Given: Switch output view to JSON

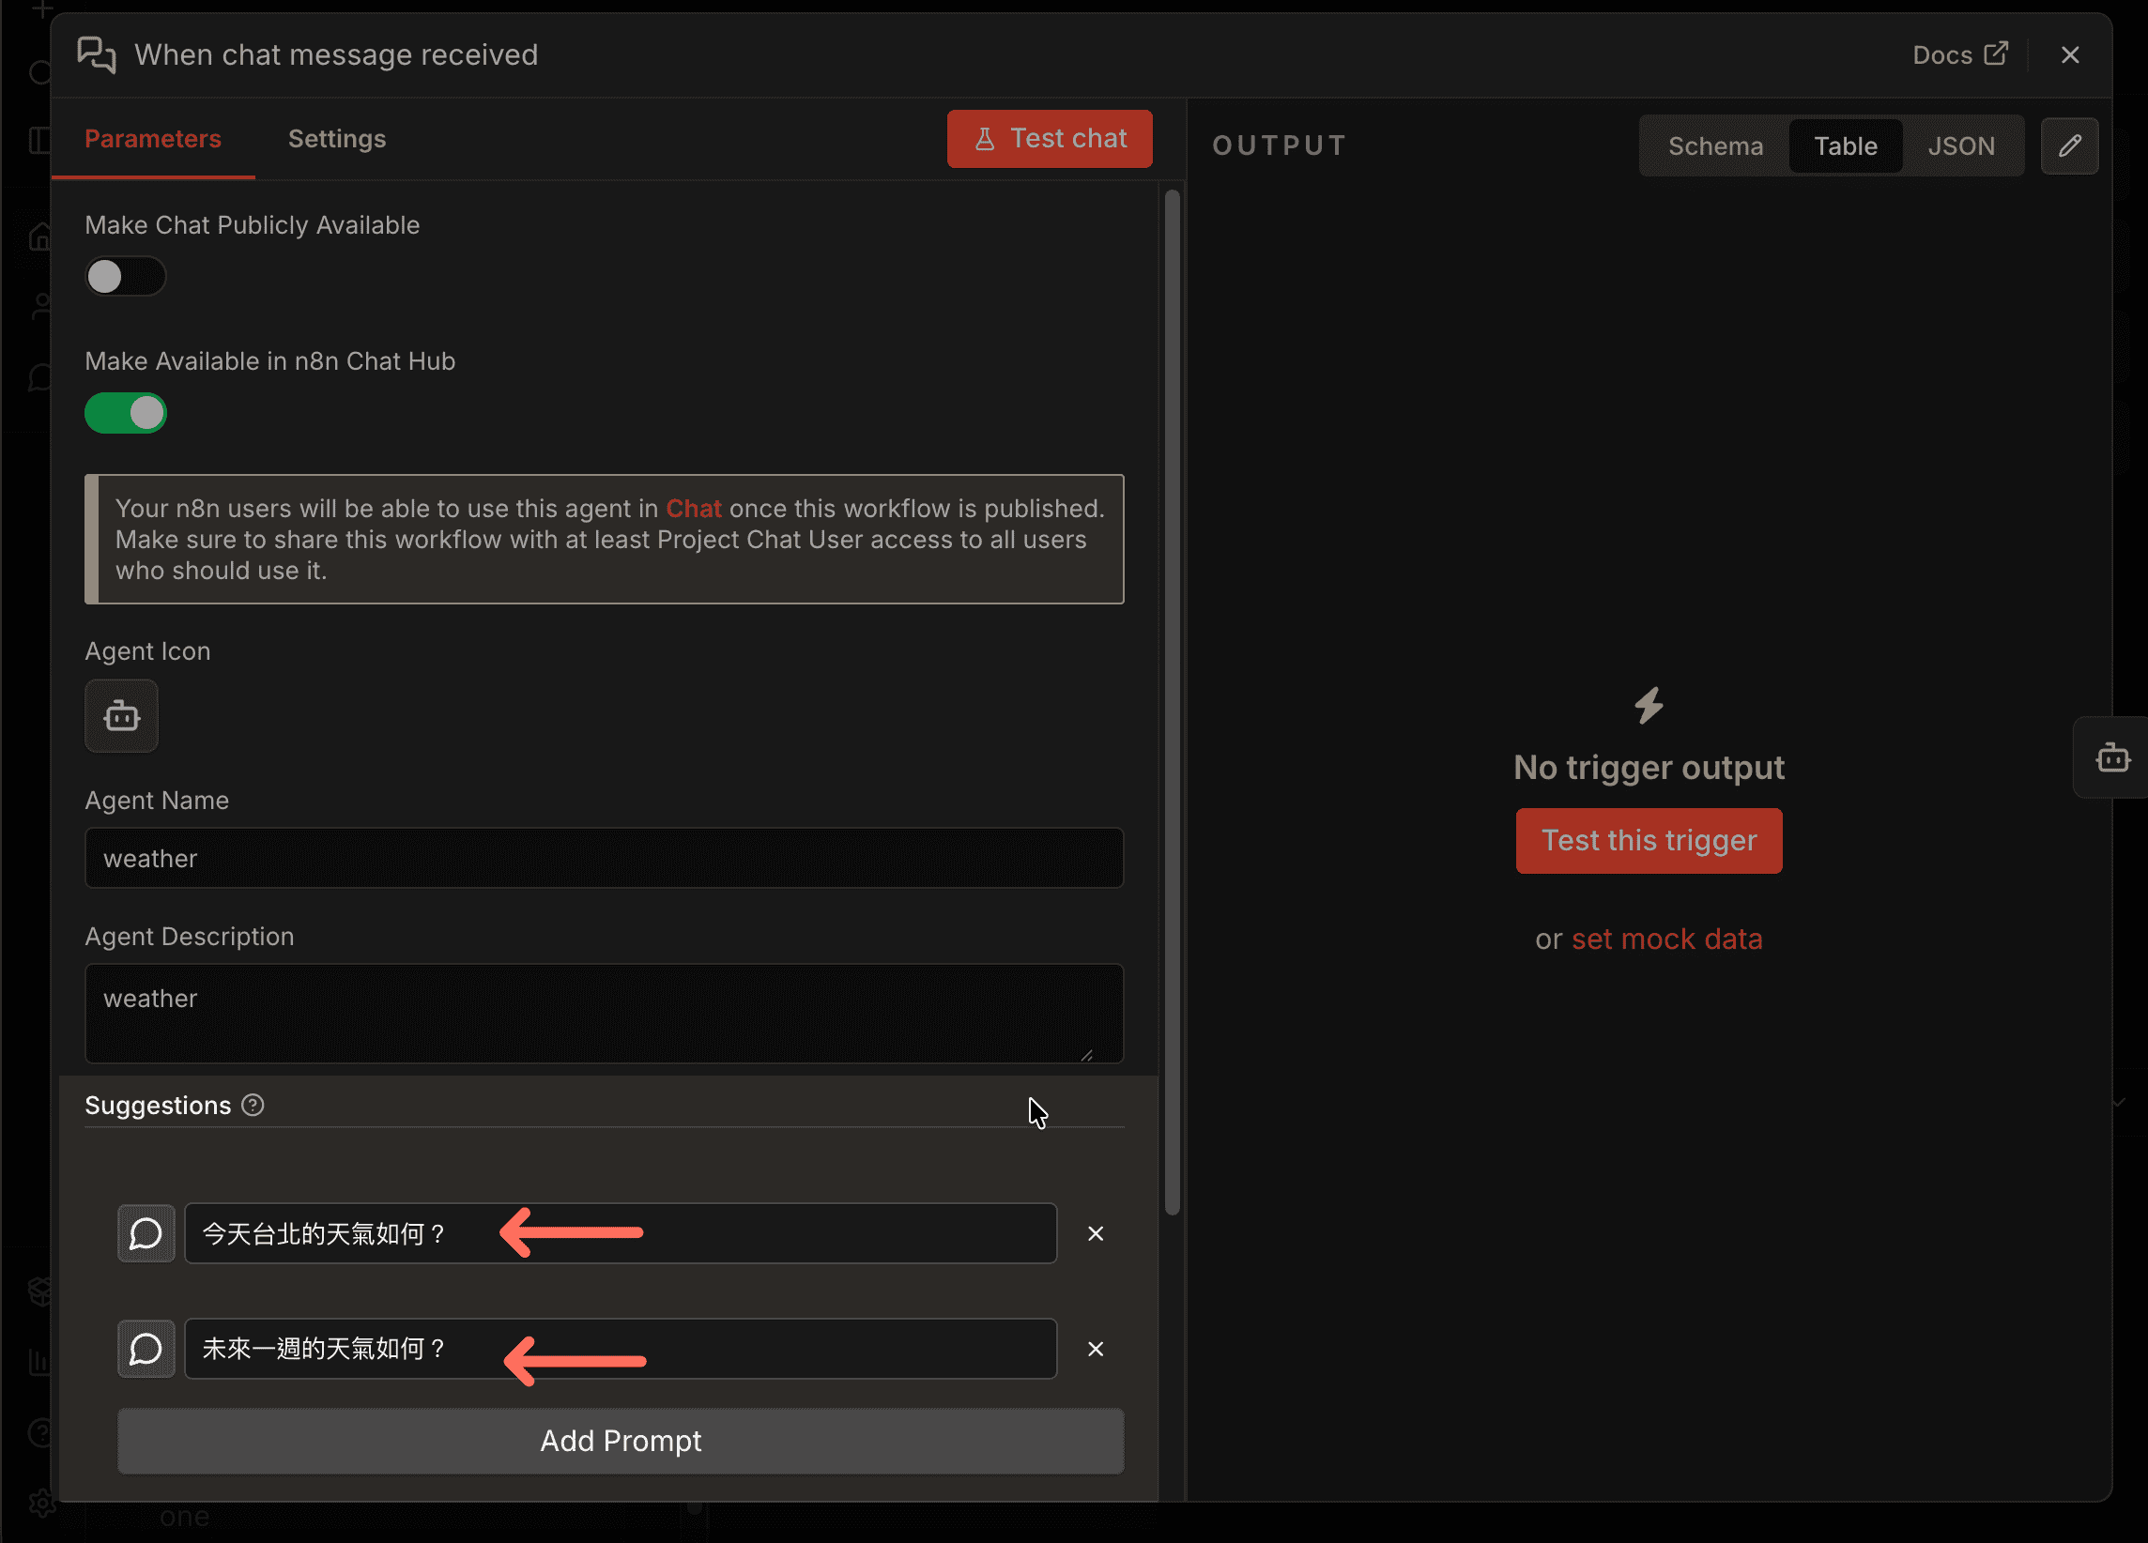Looking at the screenshot, I should 1960,145.
